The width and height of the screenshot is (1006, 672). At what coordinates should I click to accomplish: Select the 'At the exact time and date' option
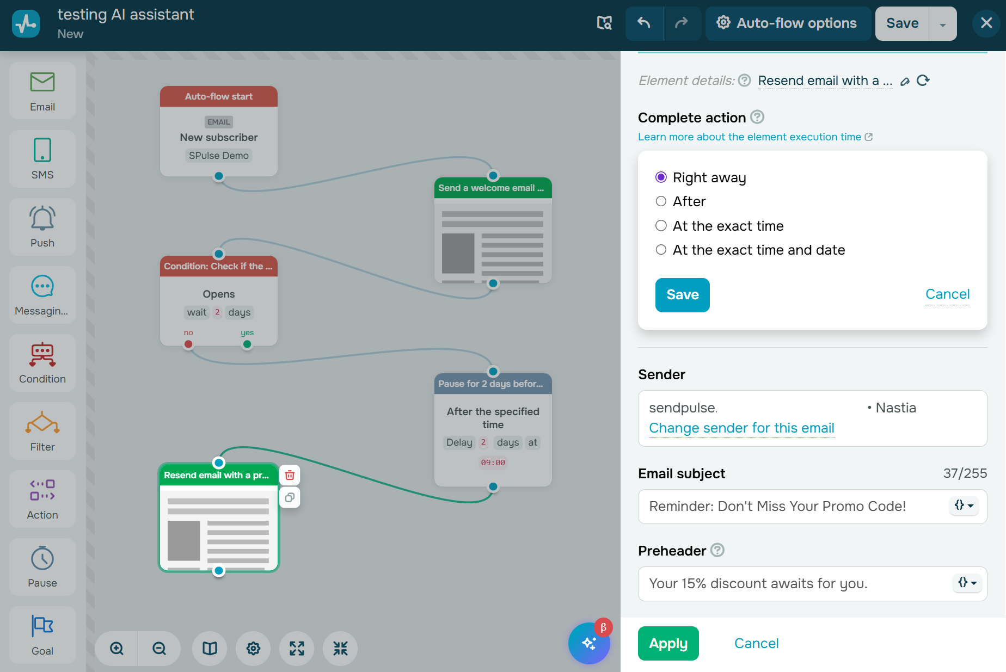coord(661,249)
